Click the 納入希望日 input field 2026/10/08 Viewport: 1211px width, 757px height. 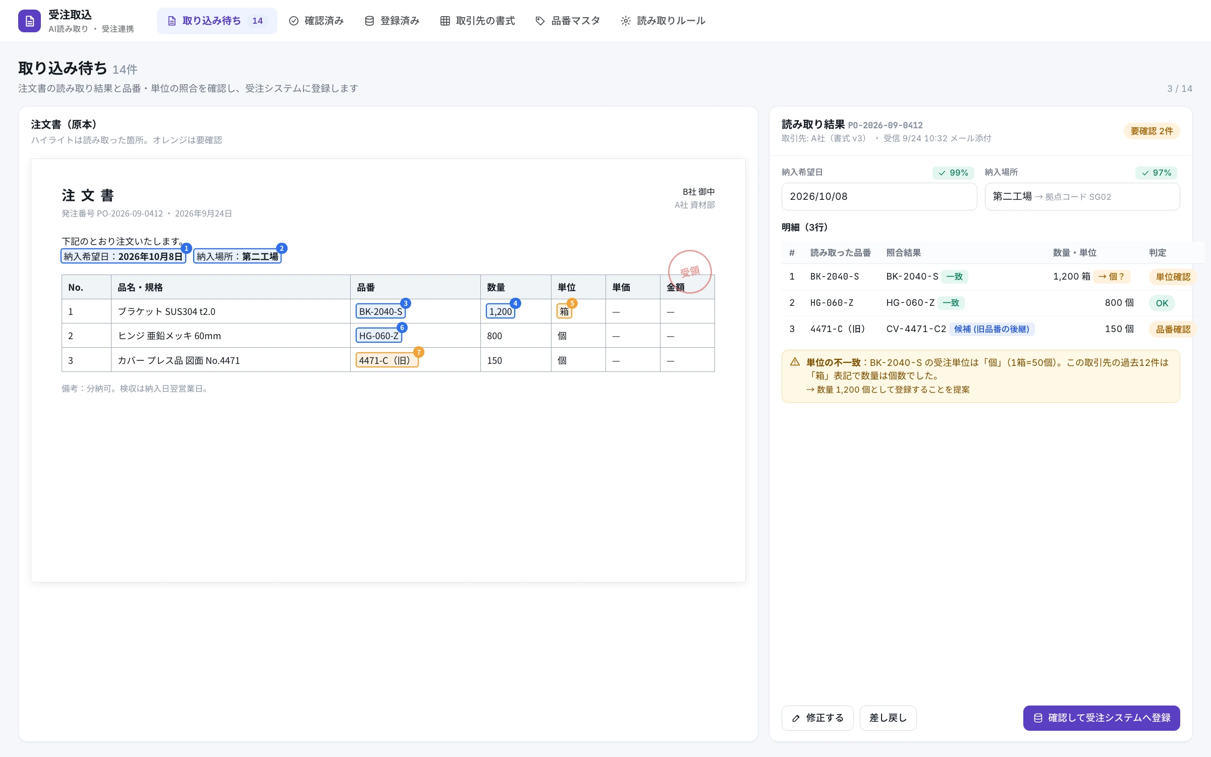click(879, 196)
